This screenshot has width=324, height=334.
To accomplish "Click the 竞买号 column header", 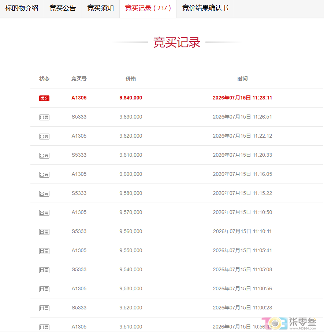I will pyautogui.click(x=79, y=79).
